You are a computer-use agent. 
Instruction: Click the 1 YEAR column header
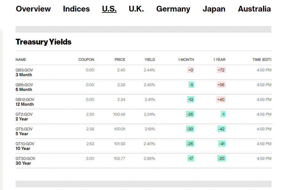pos(219,60)
